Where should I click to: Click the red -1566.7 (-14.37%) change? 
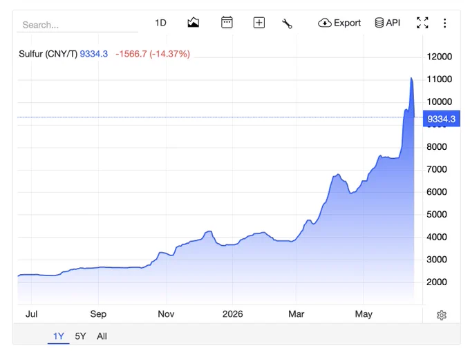[x=153, y=54]
